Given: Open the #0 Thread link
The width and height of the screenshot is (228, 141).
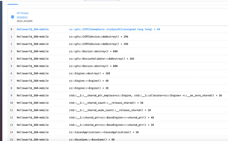Looking at the screenshot, I should click(x=22, y=13).
